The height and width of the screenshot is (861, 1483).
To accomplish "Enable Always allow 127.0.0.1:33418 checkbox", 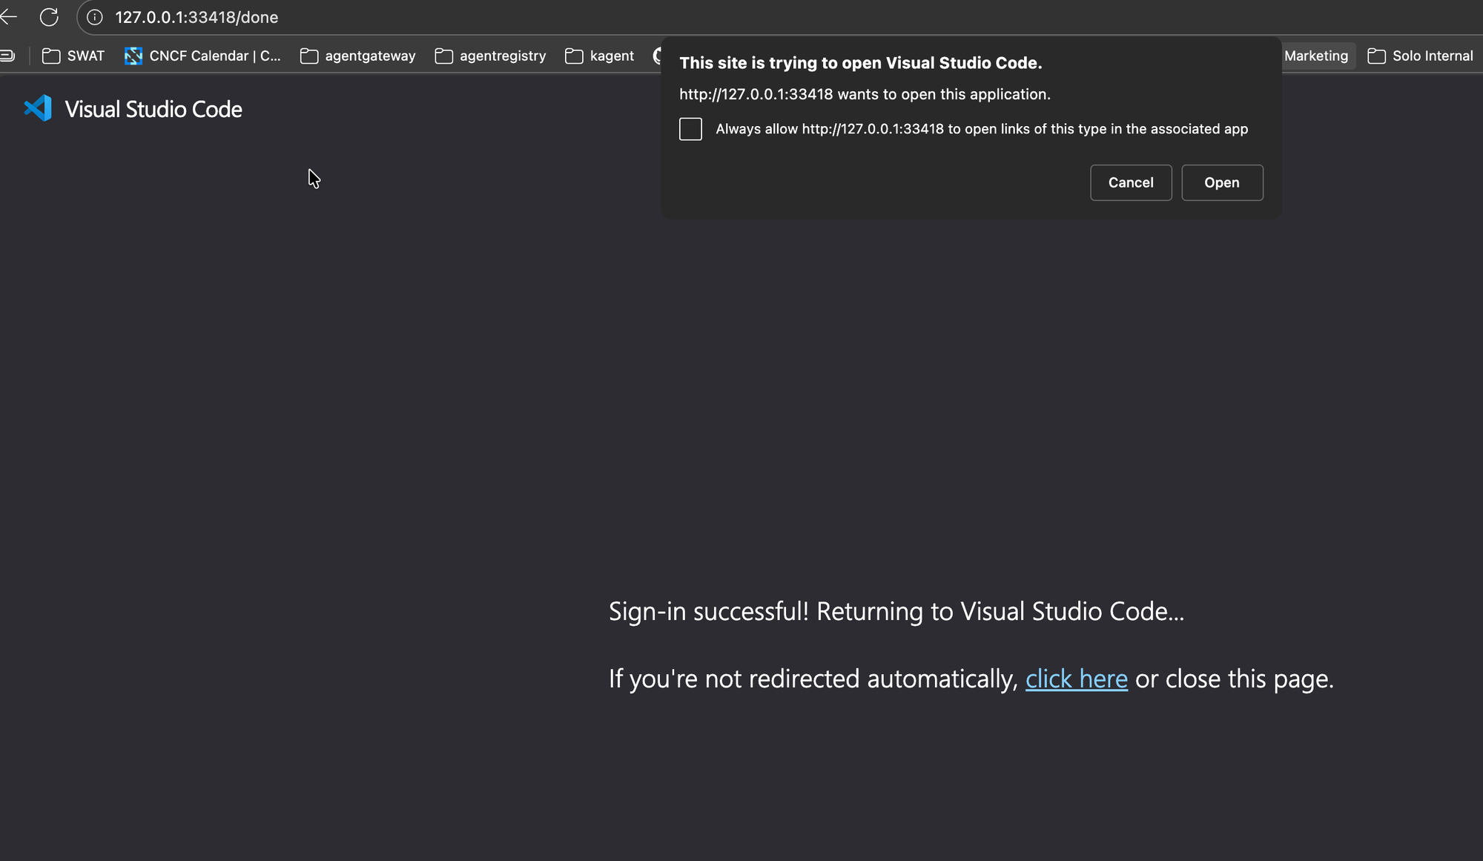I will tap(690, 129).
